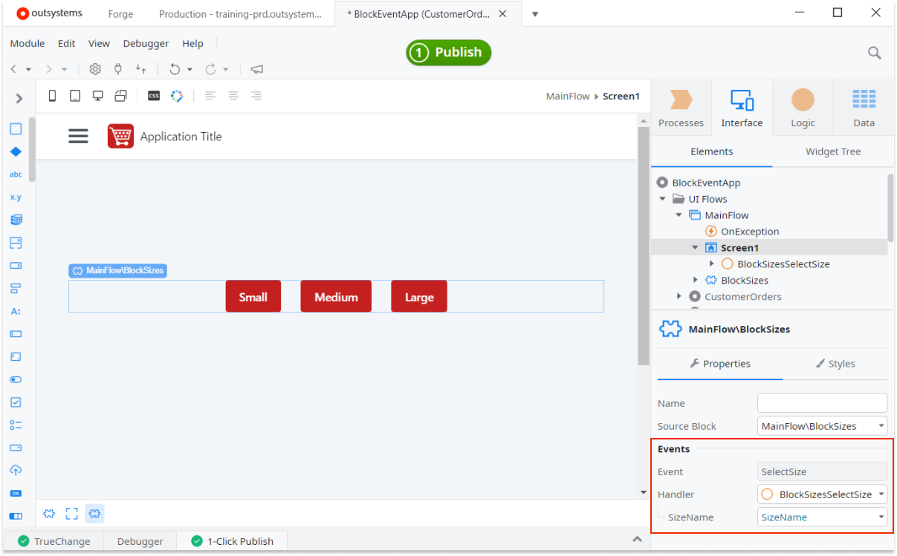Screen dimensions: 897x556
Task: Switch to the Forge tab
Action: pos(121,13)
